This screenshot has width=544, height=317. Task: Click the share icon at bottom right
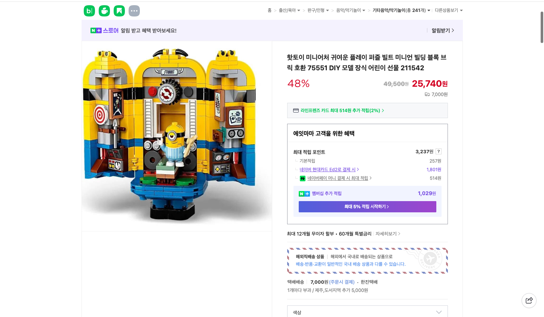(529, 300)
